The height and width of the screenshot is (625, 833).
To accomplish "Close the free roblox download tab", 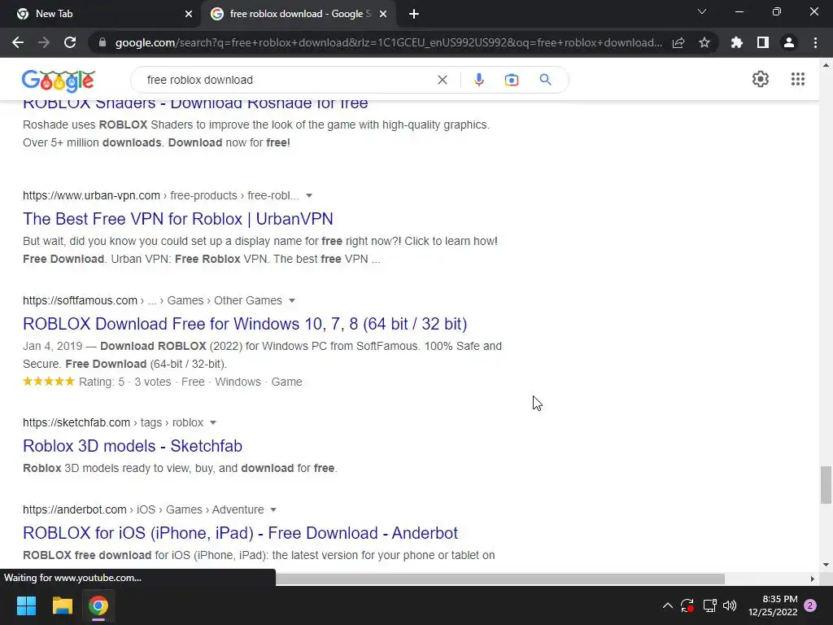I will (383, 14).
